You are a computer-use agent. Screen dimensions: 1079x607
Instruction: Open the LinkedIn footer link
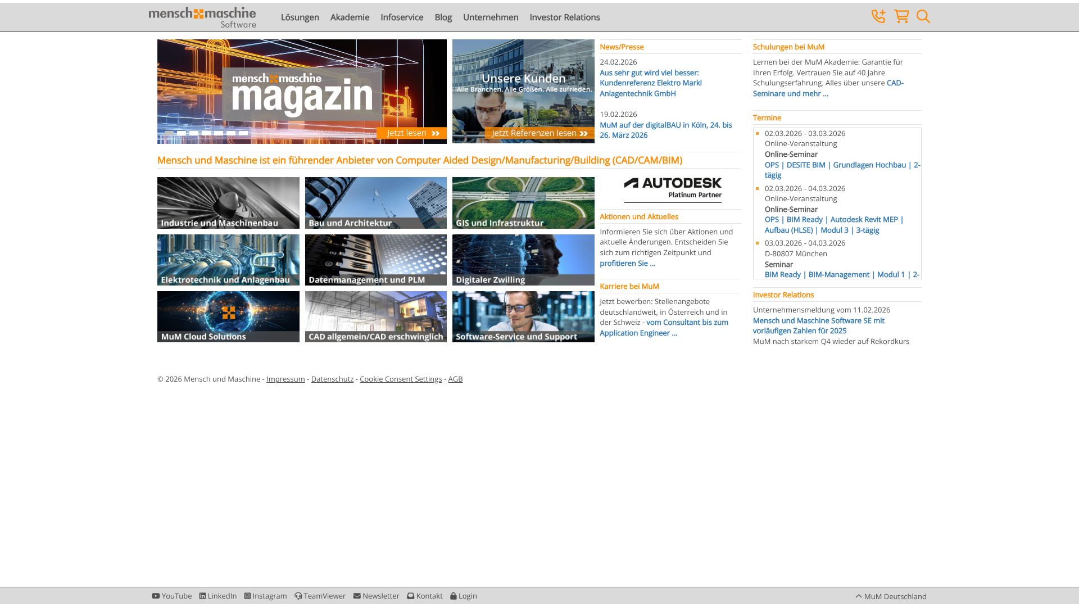point(218,596)
